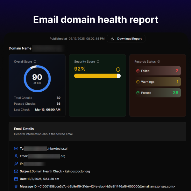Open the Overall Score info icon

point(35,61)
